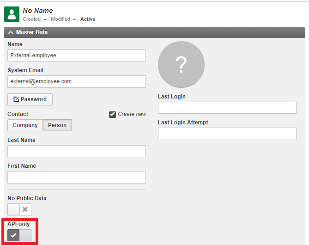Click the Last Name text box
309x245 pixels.
coord(77,151)
